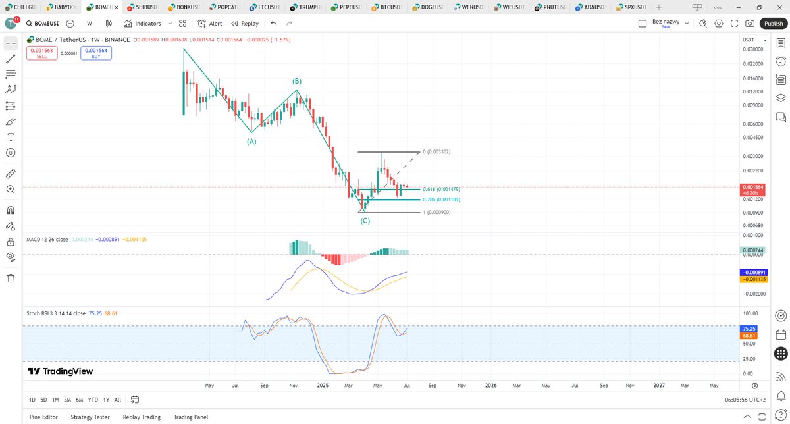
Task: Toggle stay in drawing mode
Action: click(11, 226)
